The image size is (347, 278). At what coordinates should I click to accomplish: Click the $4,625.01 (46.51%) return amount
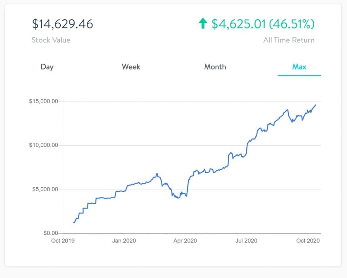(263, 24)
